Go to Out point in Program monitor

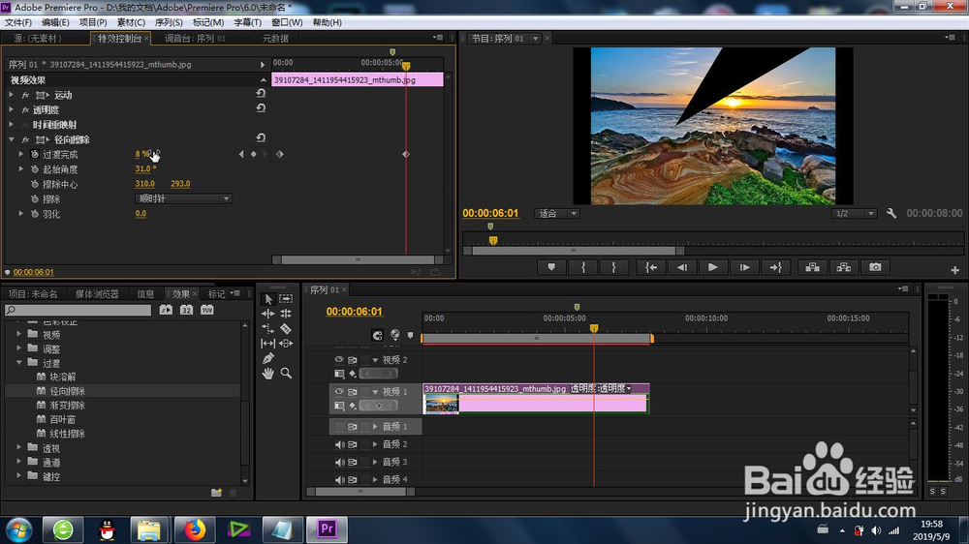point(775,267)
